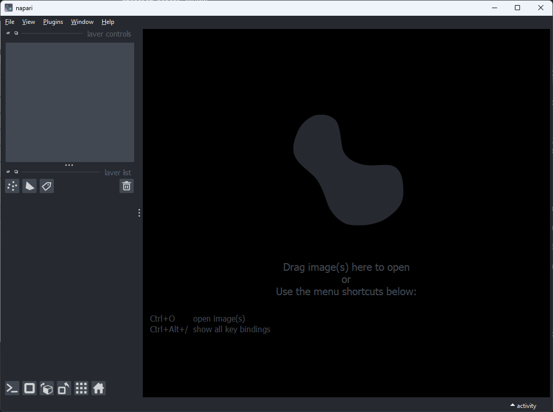The height and width of the screenshot is (412, 553).
Task: Hide the layer controls dock panel
Action: [8, 34]
